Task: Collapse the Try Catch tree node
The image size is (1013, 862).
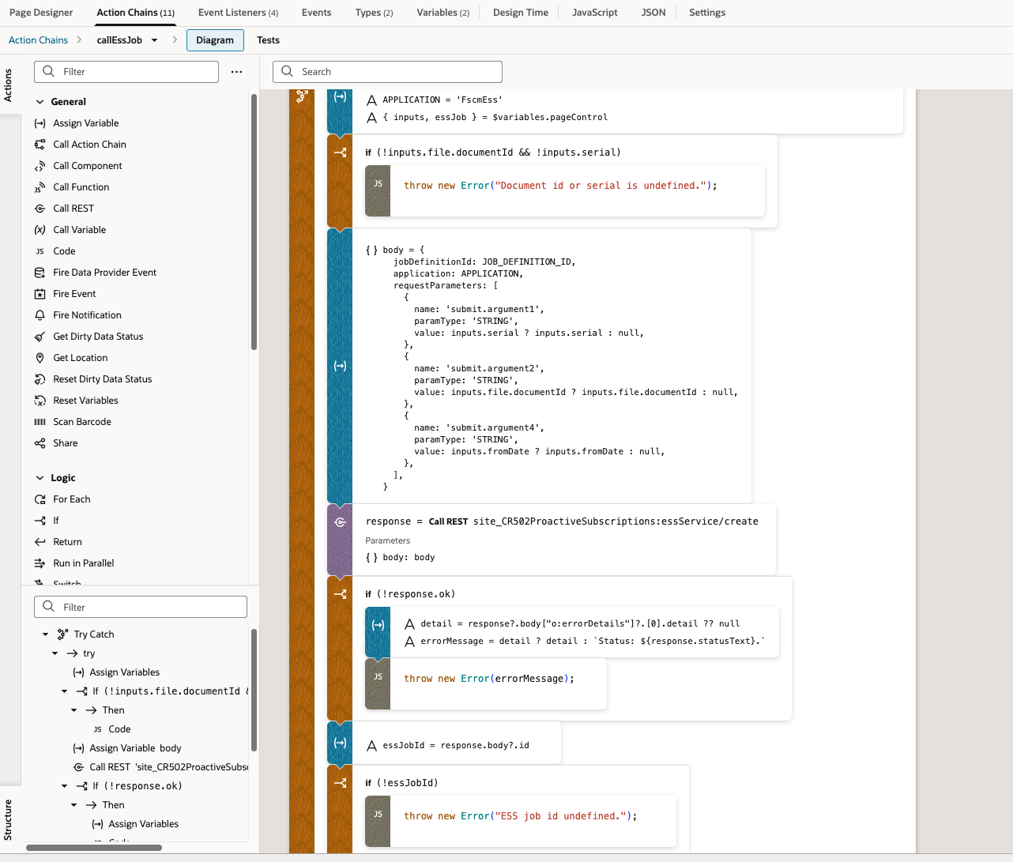Action: [45, 634]
